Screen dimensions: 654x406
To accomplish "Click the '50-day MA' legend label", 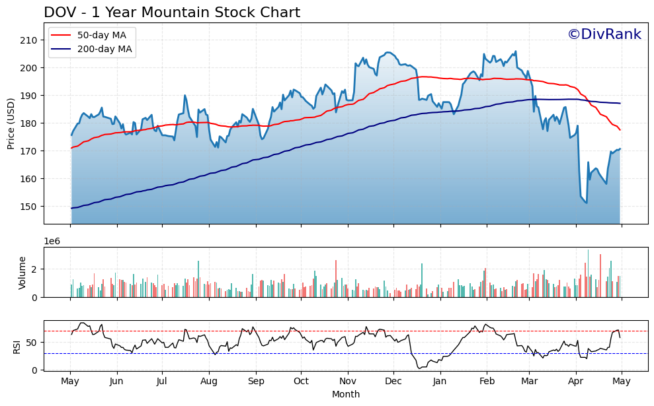I will pyautogui.click(x=102, y=36).
